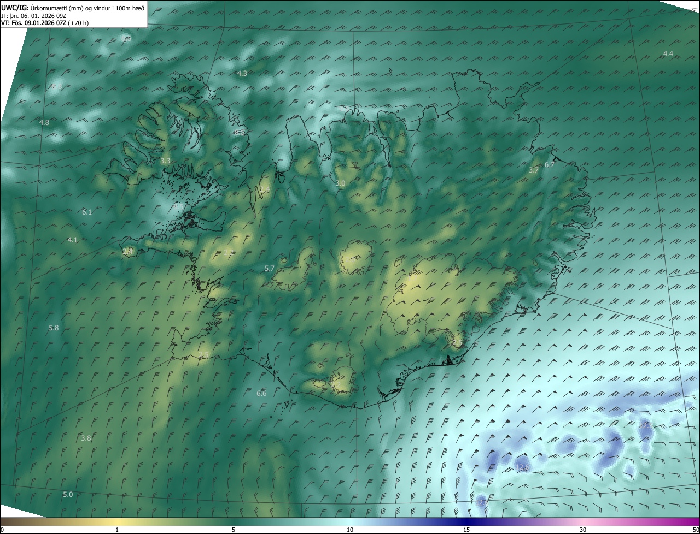The width and height of the screenshot is (700, 534).
Task: Click the 4.3 value label on the map
Action: click(242, 73)
